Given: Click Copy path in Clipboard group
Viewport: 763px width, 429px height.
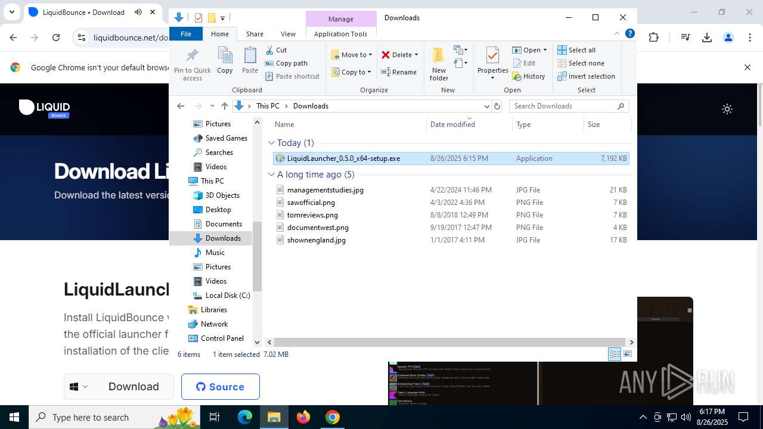Looking at the screenshot, I should [x=286, y=63].
